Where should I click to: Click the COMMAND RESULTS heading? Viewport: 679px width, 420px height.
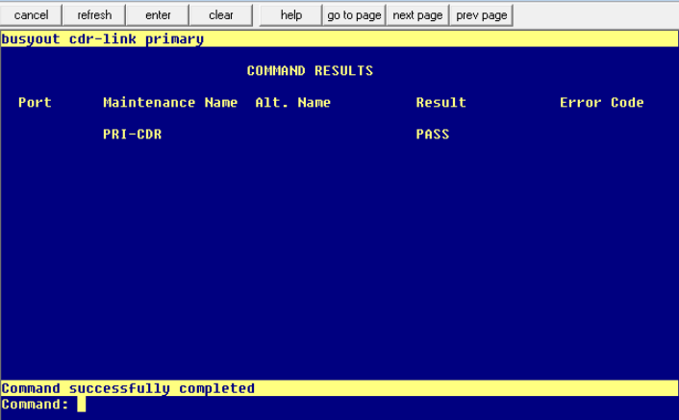click(310, 70)
